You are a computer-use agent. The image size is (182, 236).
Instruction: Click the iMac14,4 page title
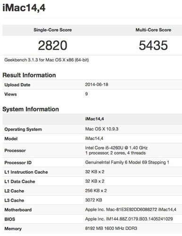pos(24,8)
